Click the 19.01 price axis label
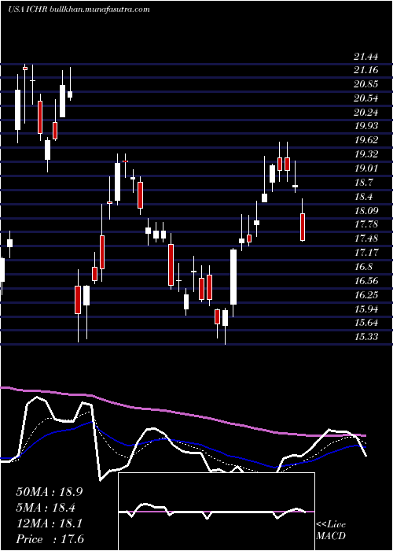The image size is (393, 551). (x=366, y=168)
